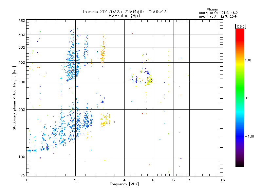Click the x-axis tick label '16'
Viewport: 262px width, 196px height.
click(223, 180)
